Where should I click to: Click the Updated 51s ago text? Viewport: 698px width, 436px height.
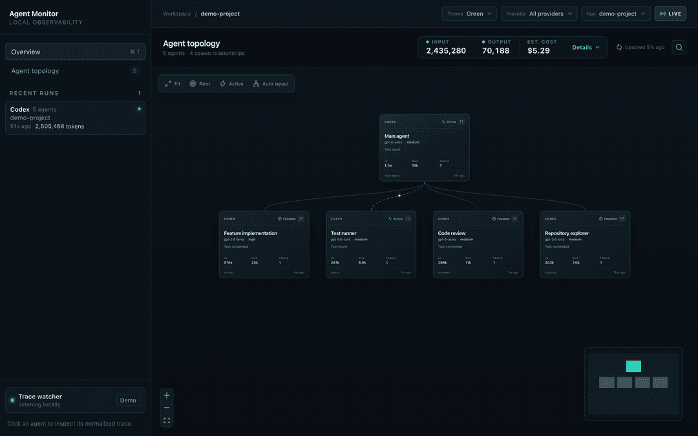[x=644, y=47]
